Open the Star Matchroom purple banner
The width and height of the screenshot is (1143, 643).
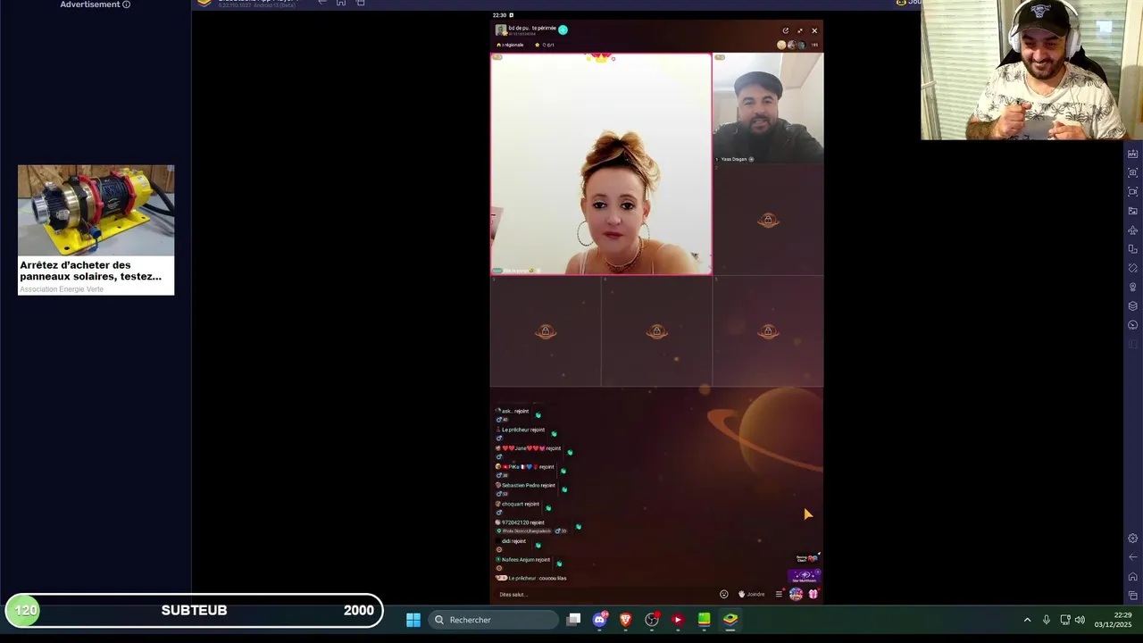coord(804,576)
